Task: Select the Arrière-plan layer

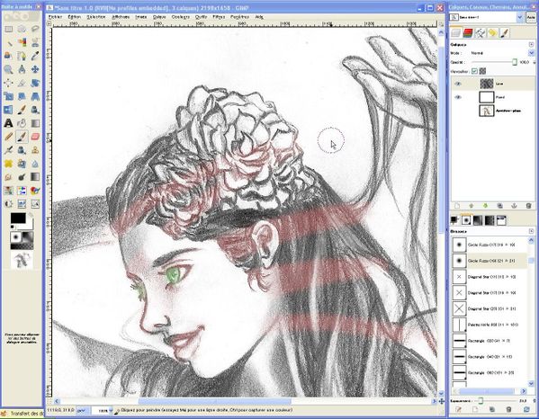Action: point(493,111)
